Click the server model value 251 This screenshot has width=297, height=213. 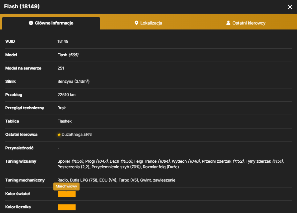61,68
